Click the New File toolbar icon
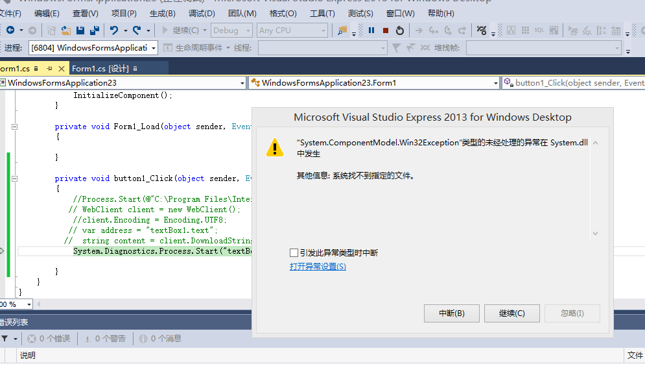The image size is (645, 366). [51, 30]
